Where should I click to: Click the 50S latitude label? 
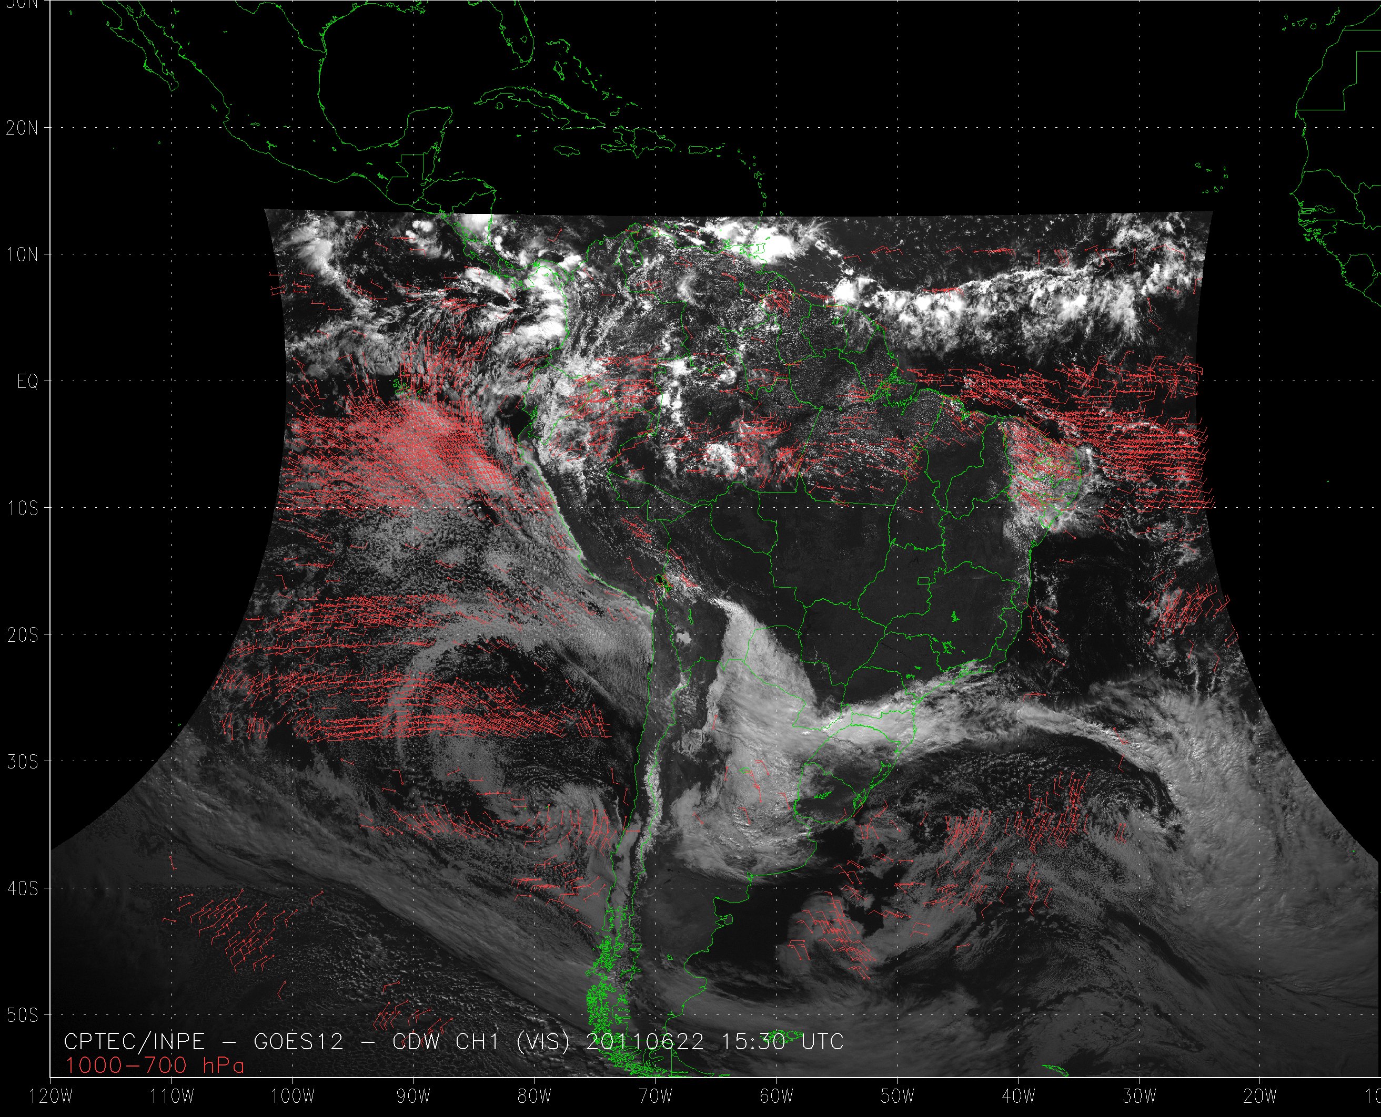pyautogui.click(x=23, y=1016)
